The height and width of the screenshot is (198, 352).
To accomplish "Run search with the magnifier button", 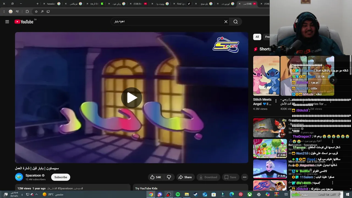I will click(236, 22).
